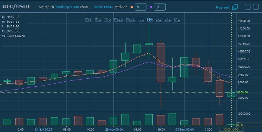This screenshot has height=132, width=262.
Task: Toggle Hide EMA overlay
Action: 103,7
